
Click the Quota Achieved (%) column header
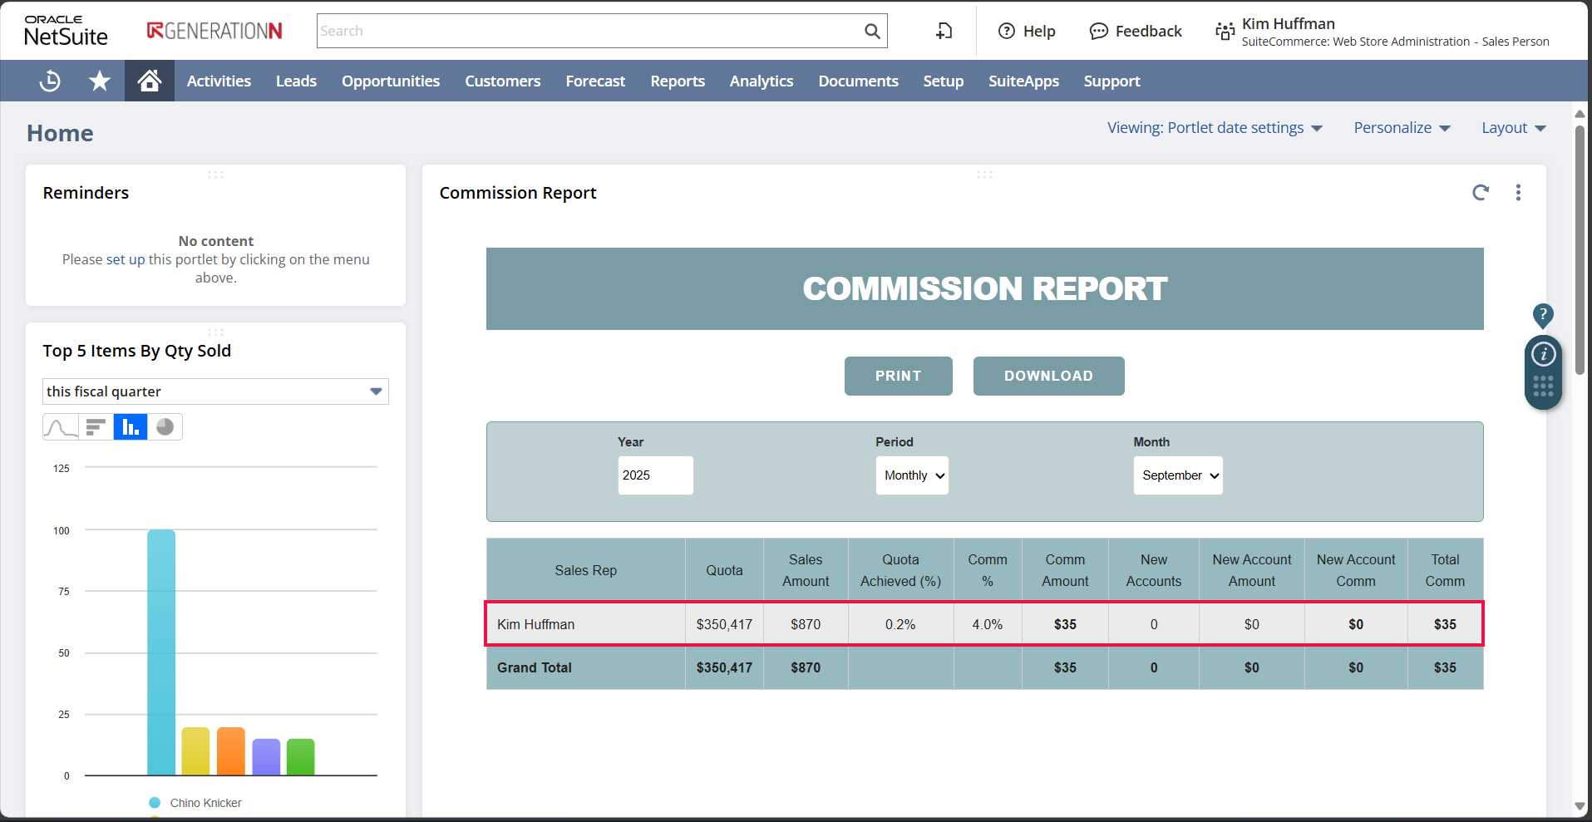coord(900,570)
